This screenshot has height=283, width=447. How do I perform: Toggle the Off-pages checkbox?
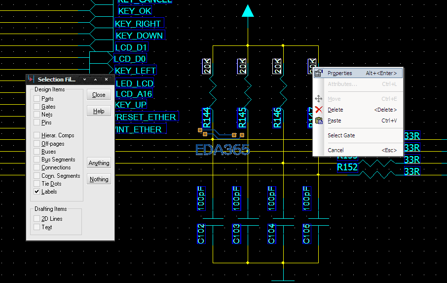[x=37, y=143]
